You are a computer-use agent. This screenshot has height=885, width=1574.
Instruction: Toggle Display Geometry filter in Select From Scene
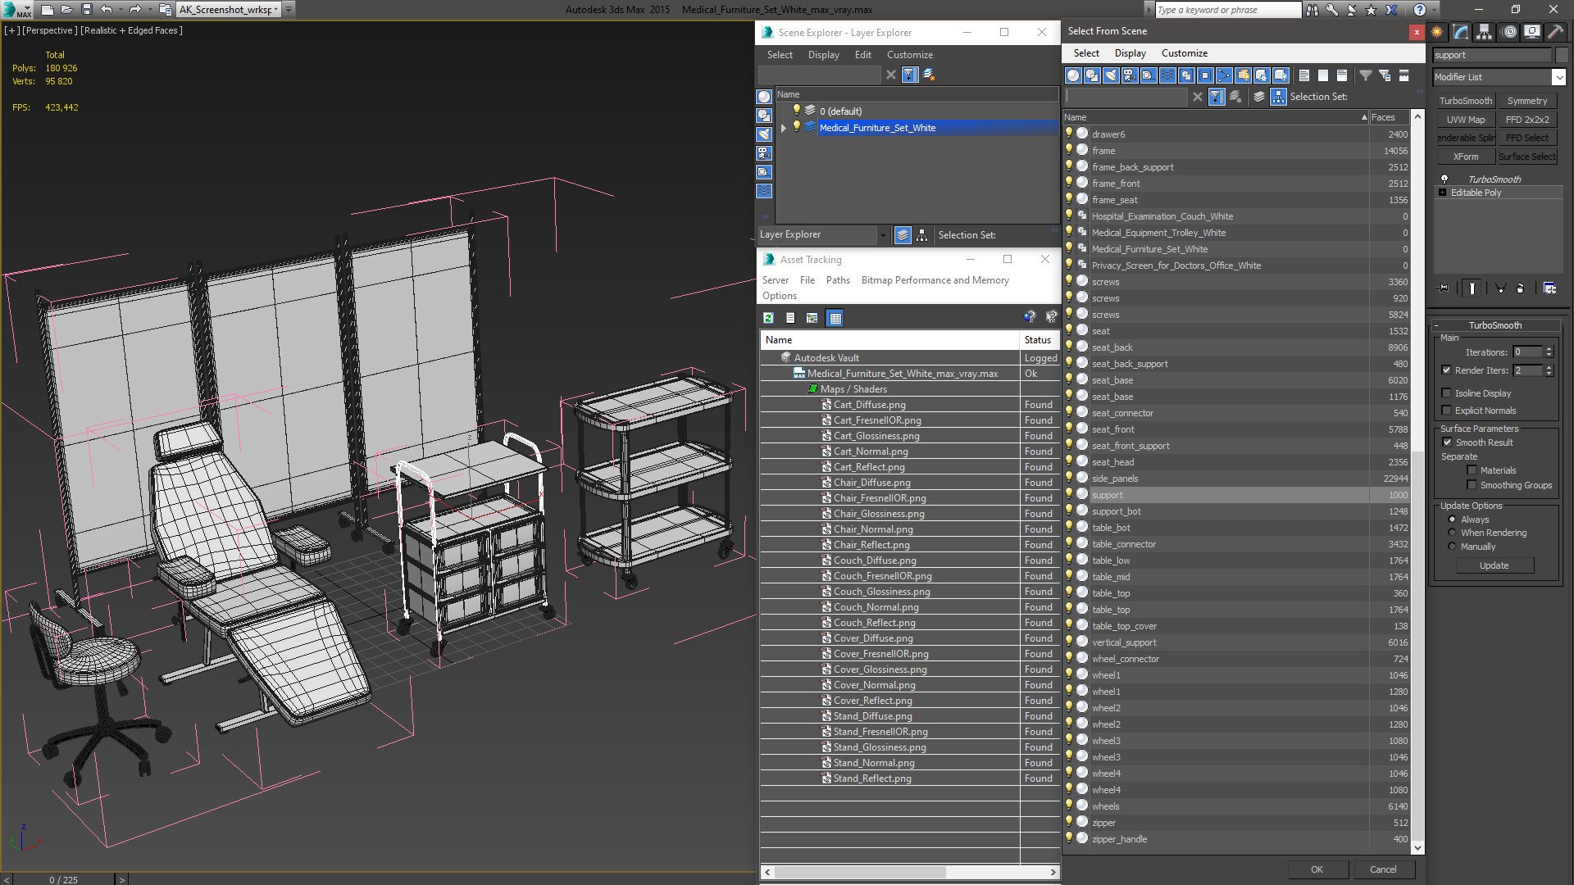pyautogui.click(x=1073, y=75)
